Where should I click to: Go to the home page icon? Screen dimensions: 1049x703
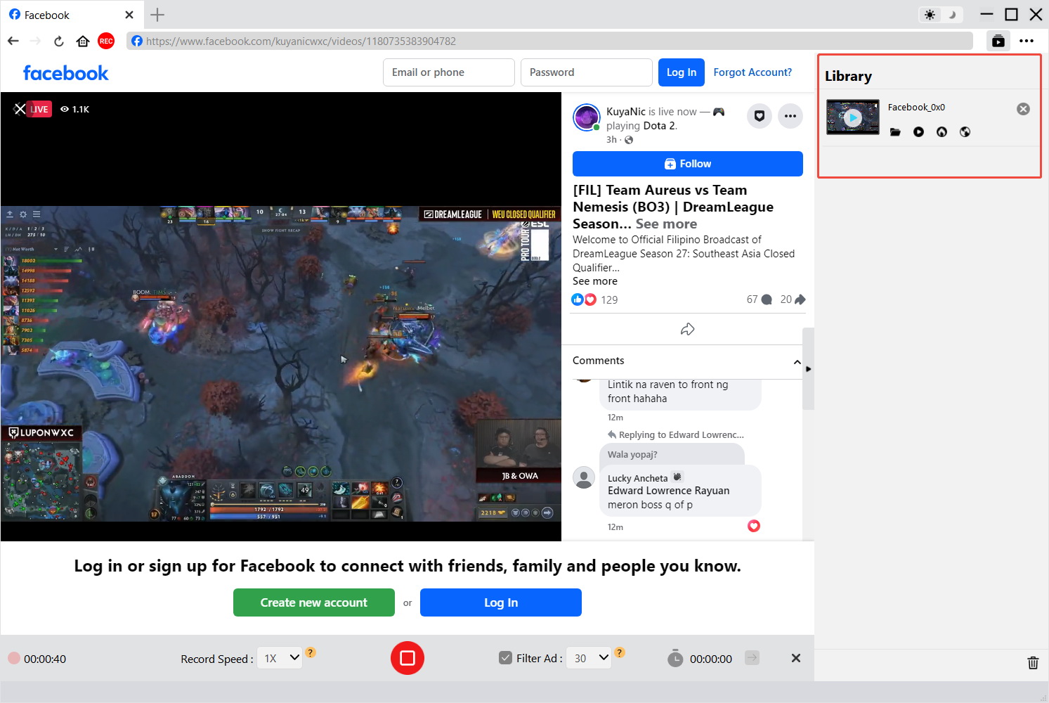pyautogui.click(x=83, y=41)
